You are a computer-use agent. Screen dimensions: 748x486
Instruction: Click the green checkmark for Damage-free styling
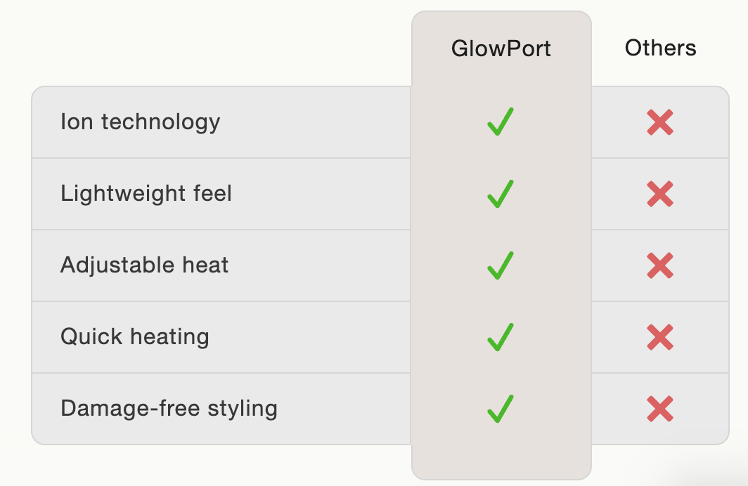(500, 409)
